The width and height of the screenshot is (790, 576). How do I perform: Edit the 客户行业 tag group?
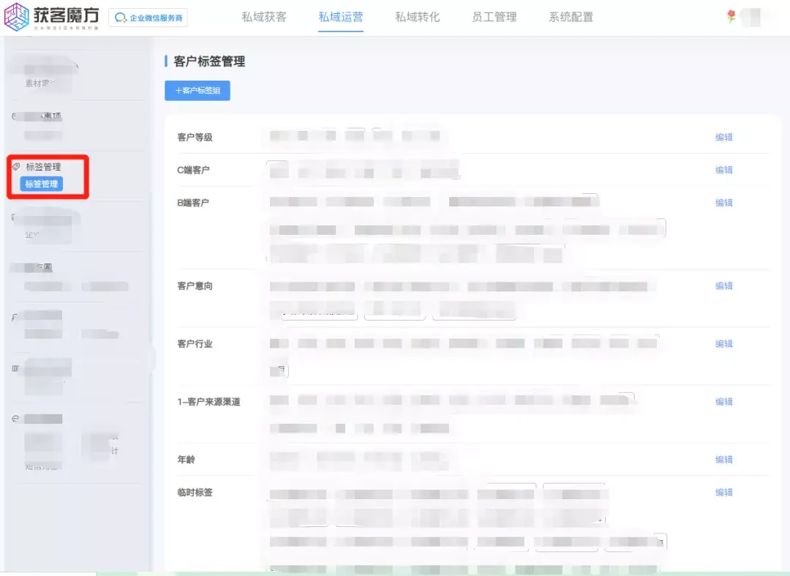point(723,344)
